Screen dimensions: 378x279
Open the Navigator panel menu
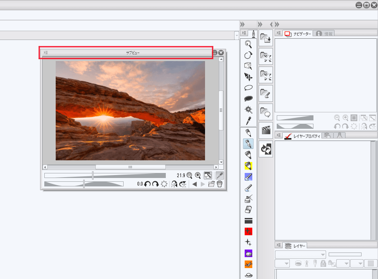pos(279,33)
